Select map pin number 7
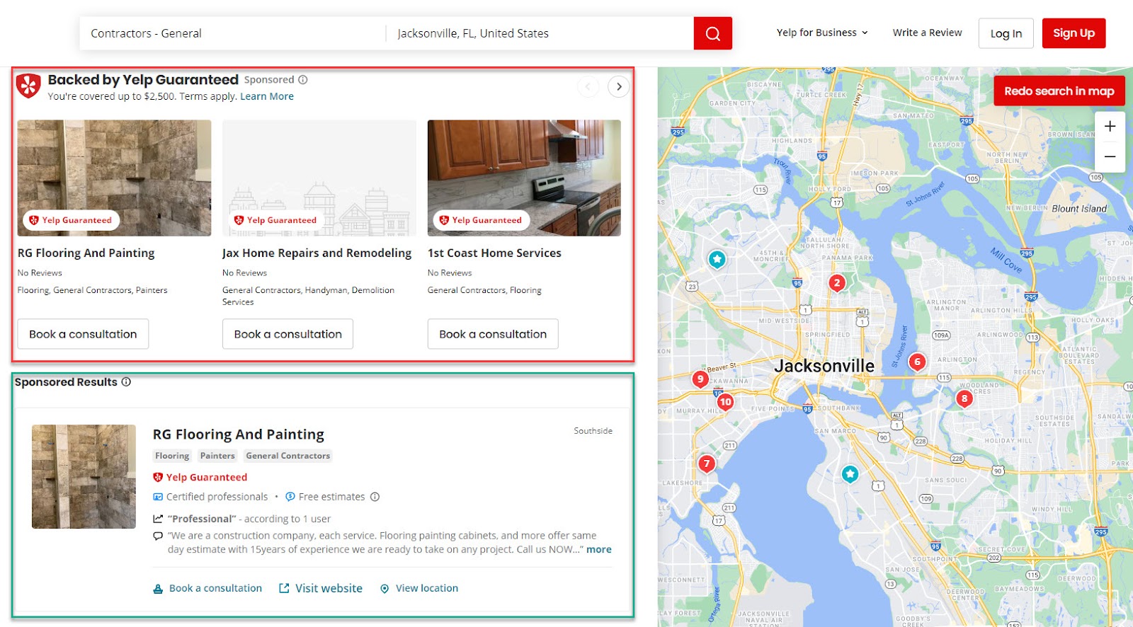 tap(706, 464)
